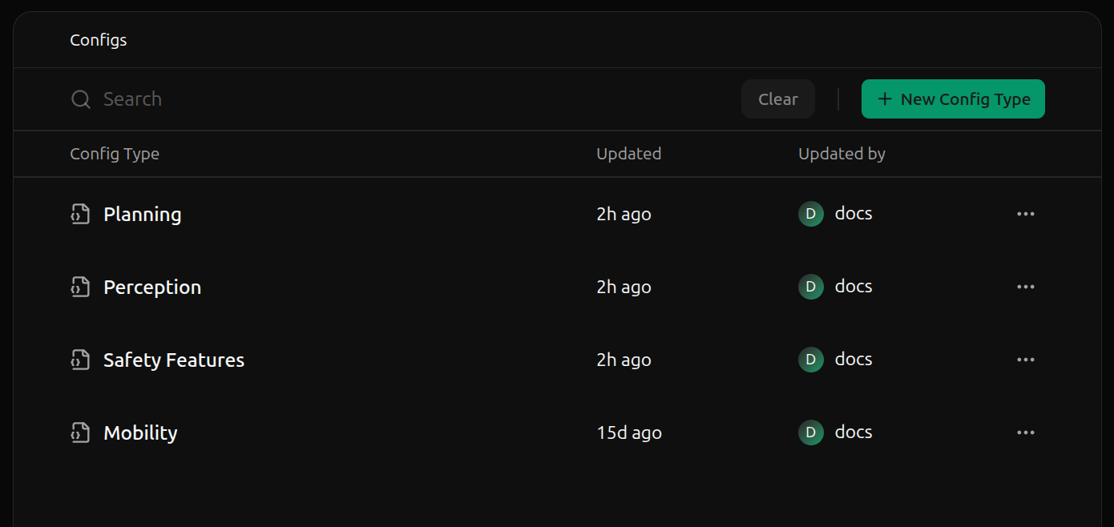Click the docs avatar in Planning row
The height and width of the screenshot is (527, 1114).
click(811, 214)
